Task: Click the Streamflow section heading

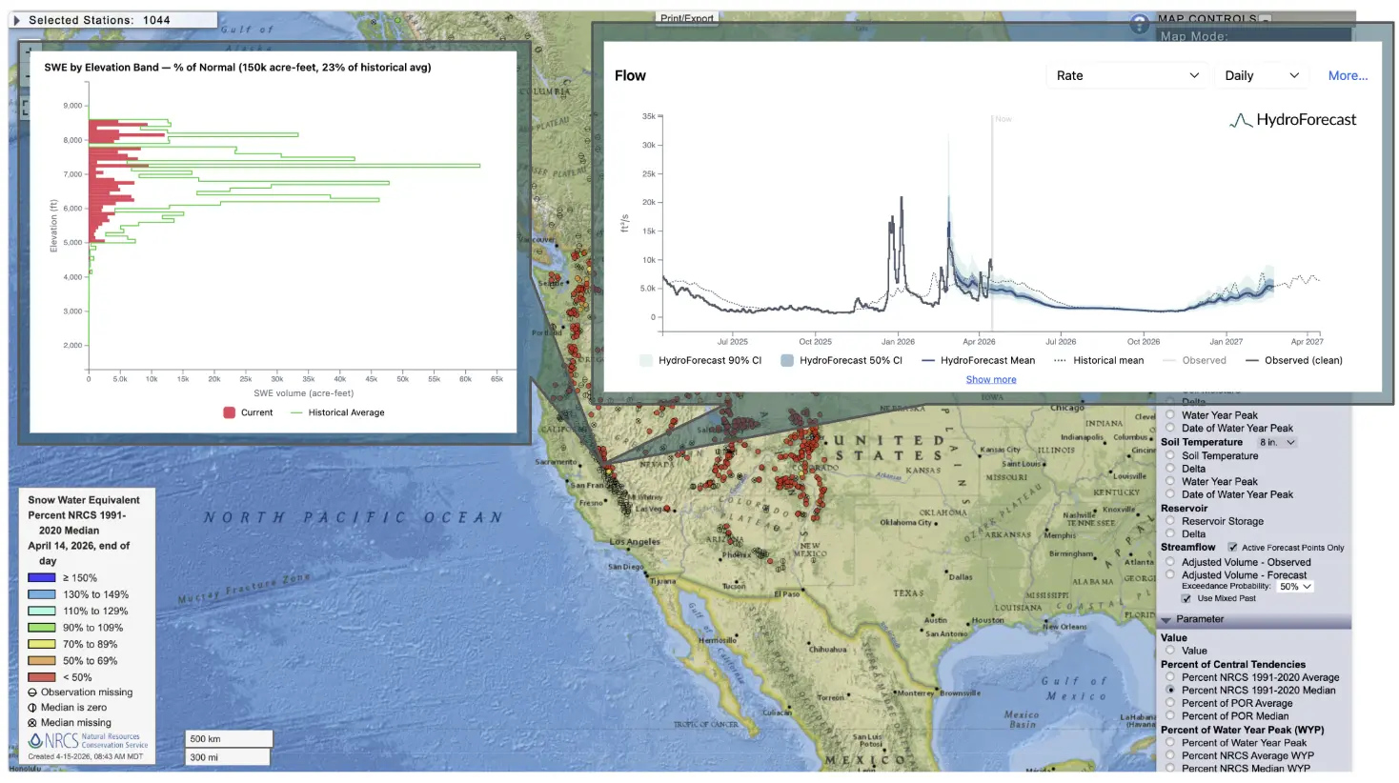Action: 1188,548
